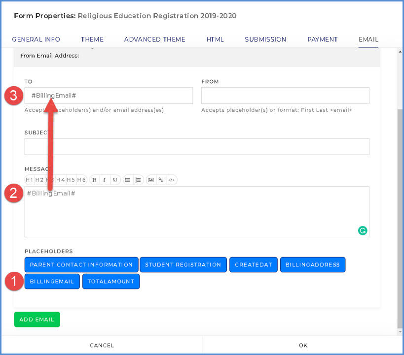This screenshot has width=404, height=355.
Task: Add a hyperlink using the link icon
Action: pyautogui.click(x=161, y=180)
